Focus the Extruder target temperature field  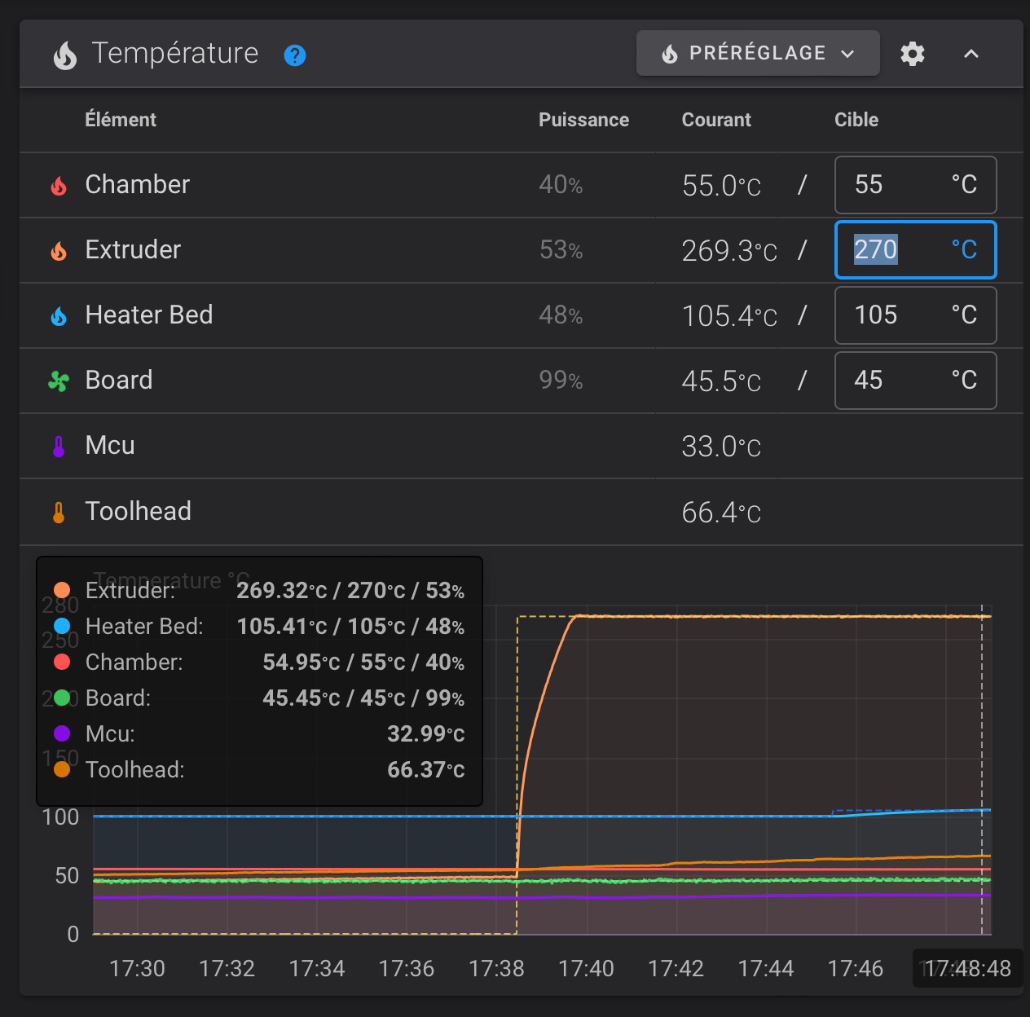896,250
